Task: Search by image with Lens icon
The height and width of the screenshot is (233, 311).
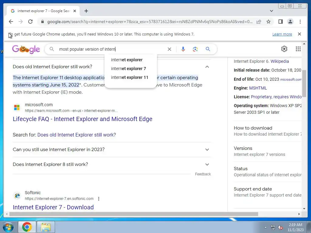Action: (x=195, y=49)
